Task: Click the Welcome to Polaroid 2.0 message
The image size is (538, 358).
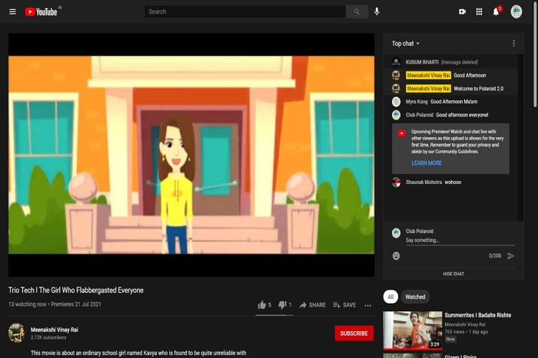Action: click(479, 89)
